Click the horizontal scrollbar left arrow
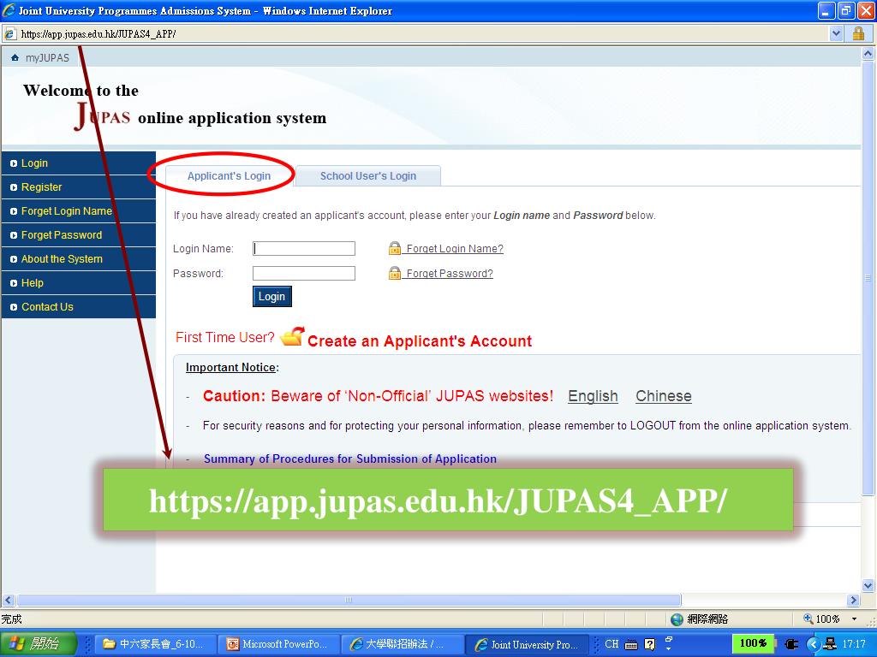This screenshot has width=877, height=657. coord(8,600)
